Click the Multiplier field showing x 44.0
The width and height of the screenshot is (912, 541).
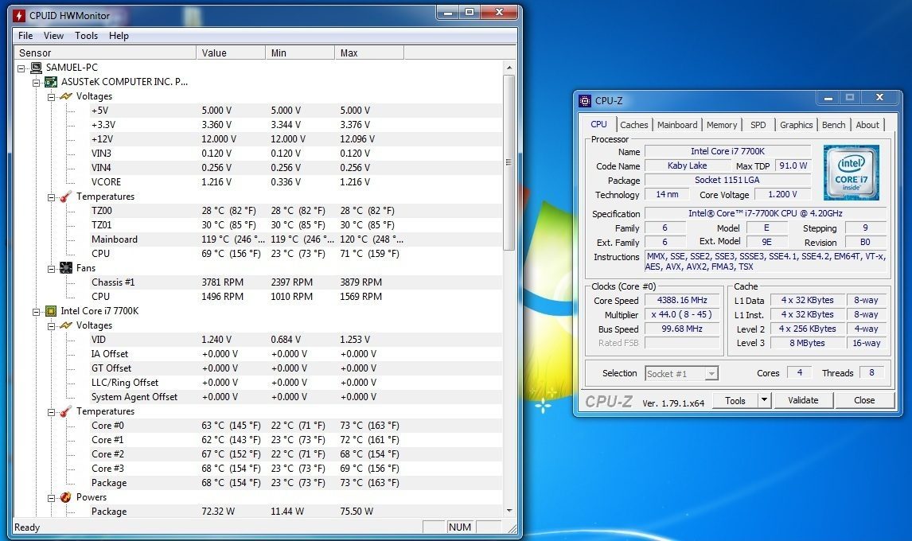(682, 315)
